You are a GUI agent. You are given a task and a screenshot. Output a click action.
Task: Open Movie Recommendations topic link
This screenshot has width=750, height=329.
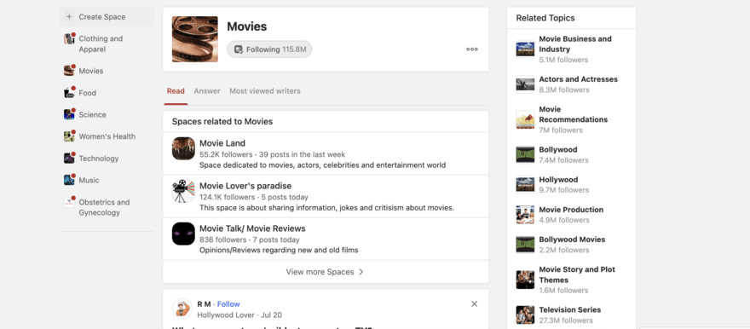574,114
